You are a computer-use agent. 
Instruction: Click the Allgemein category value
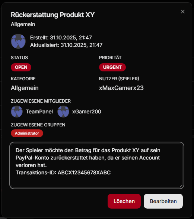pos(25,88)
